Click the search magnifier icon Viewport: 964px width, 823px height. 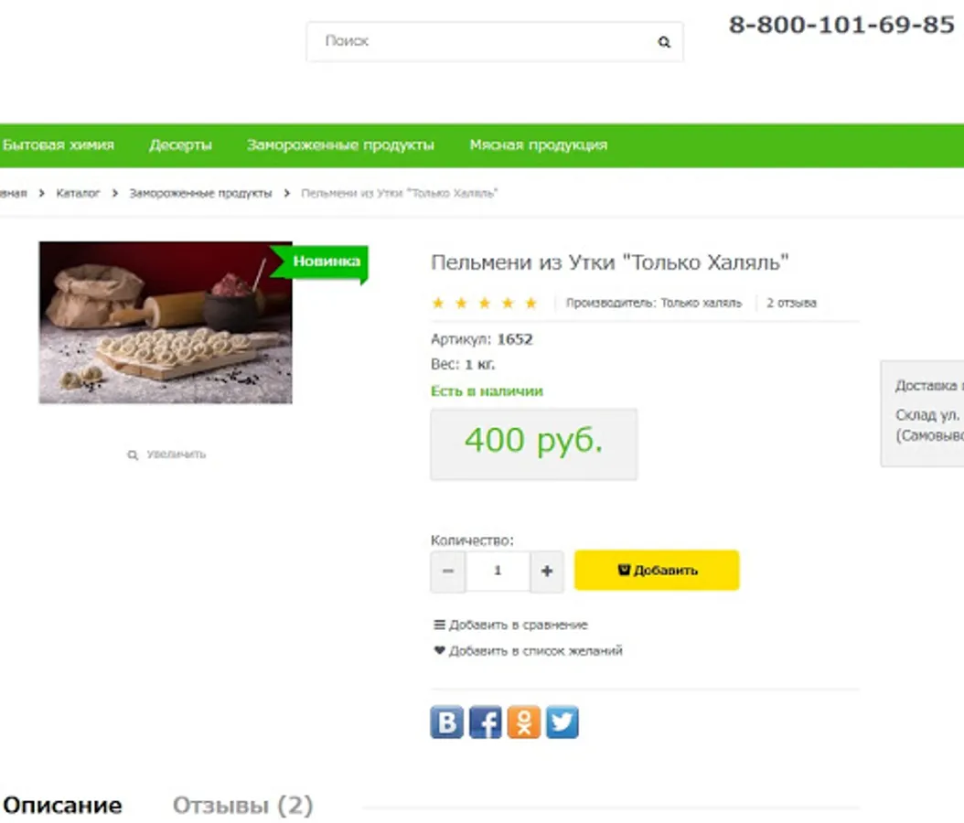pos(664,42)
